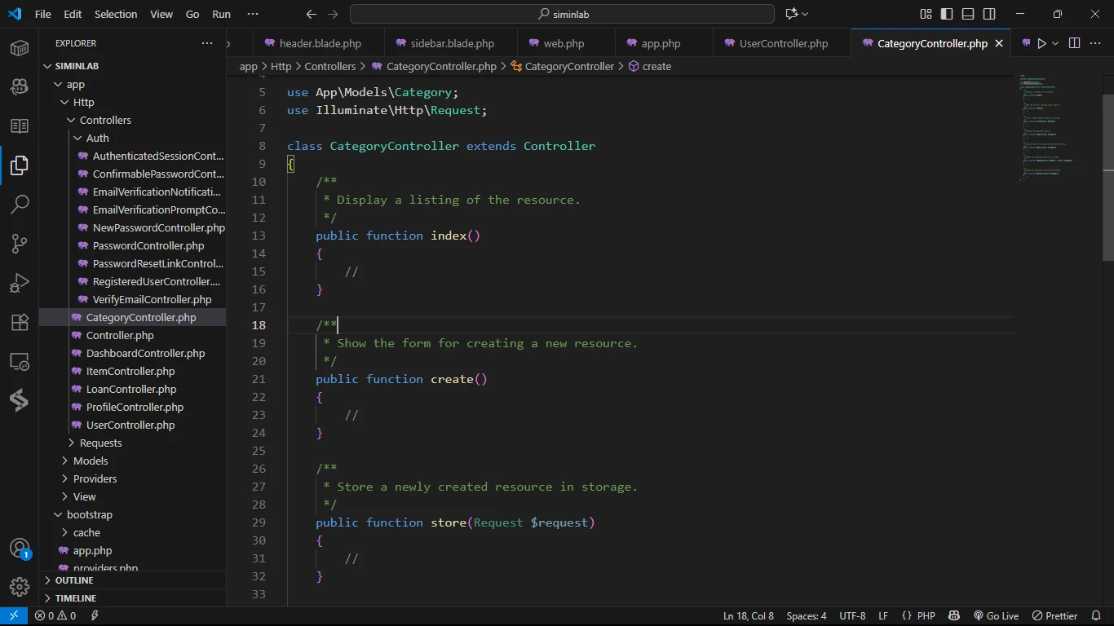1114x626 pixels.
Task: Open the Run and Debug view
Action: pyautogui.click(x=20, y=283)
